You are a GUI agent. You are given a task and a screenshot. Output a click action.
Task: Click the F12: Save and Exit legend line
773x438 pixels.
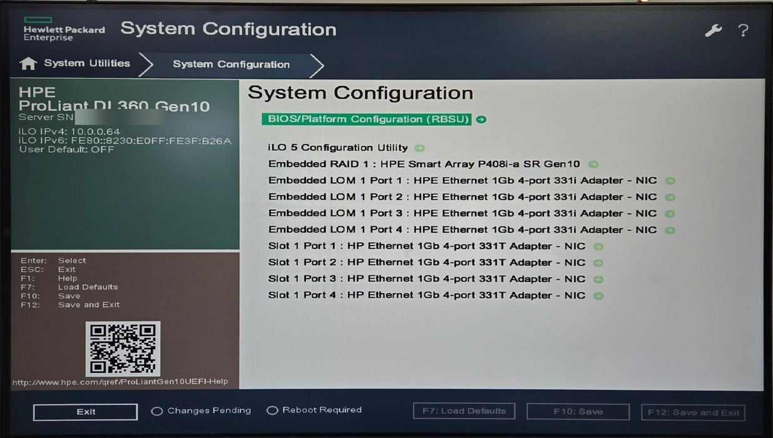pyautogui.click(x=70, y=305)
